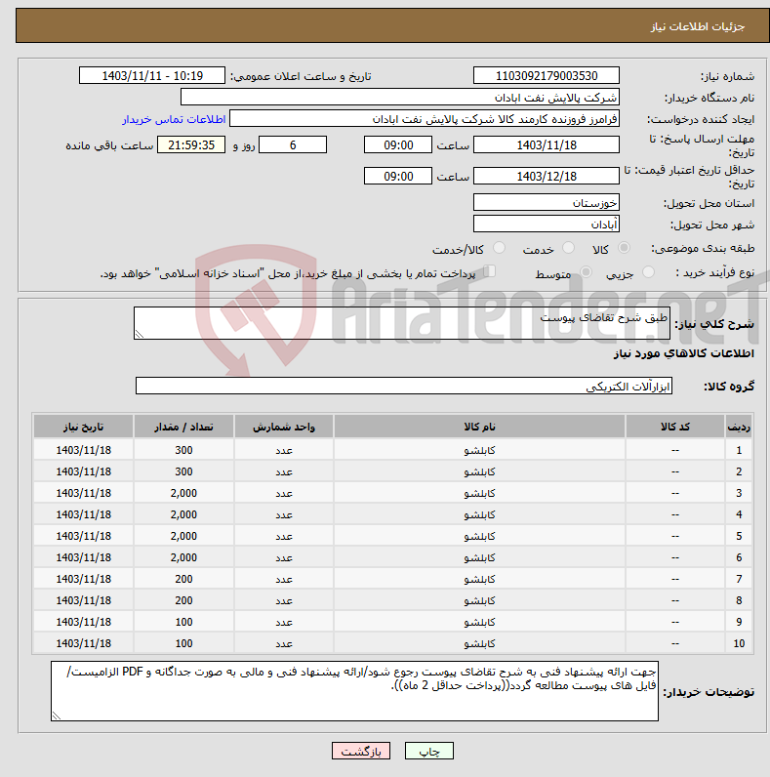The height and width of the screenshot is (777, 770).
Task: Click row number 10 cell
Action: click(x=739, y=643)
